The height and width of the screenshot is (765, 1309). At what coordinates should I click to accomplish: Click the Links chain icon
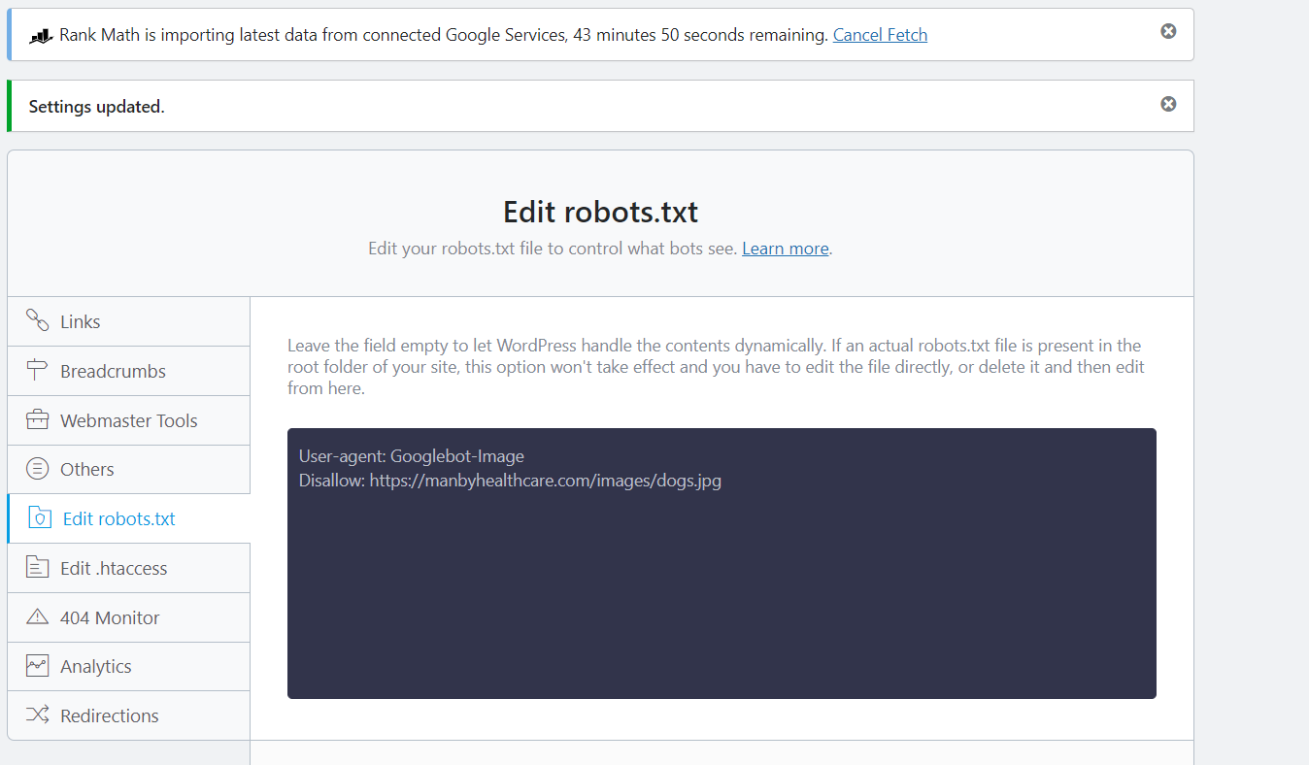[x=37, y=320]
